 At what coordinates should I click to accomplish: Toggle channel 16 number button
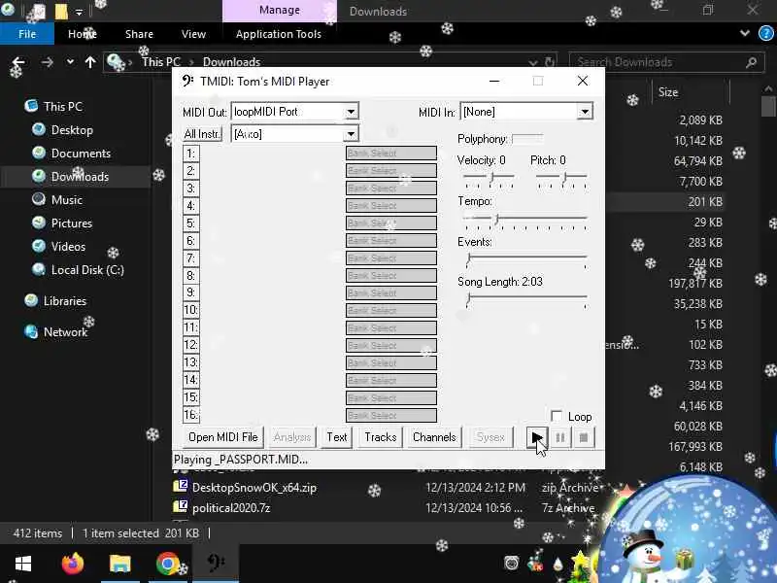pyautogui.click(x=190, y=415)
